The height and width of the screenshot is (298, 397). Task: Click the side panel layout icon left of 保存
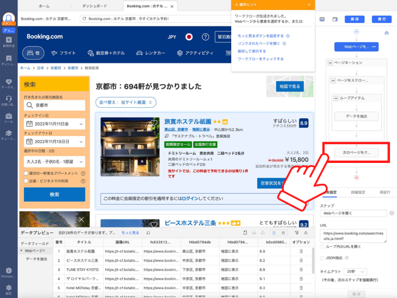pyautogui.click(x=335, y=19)
